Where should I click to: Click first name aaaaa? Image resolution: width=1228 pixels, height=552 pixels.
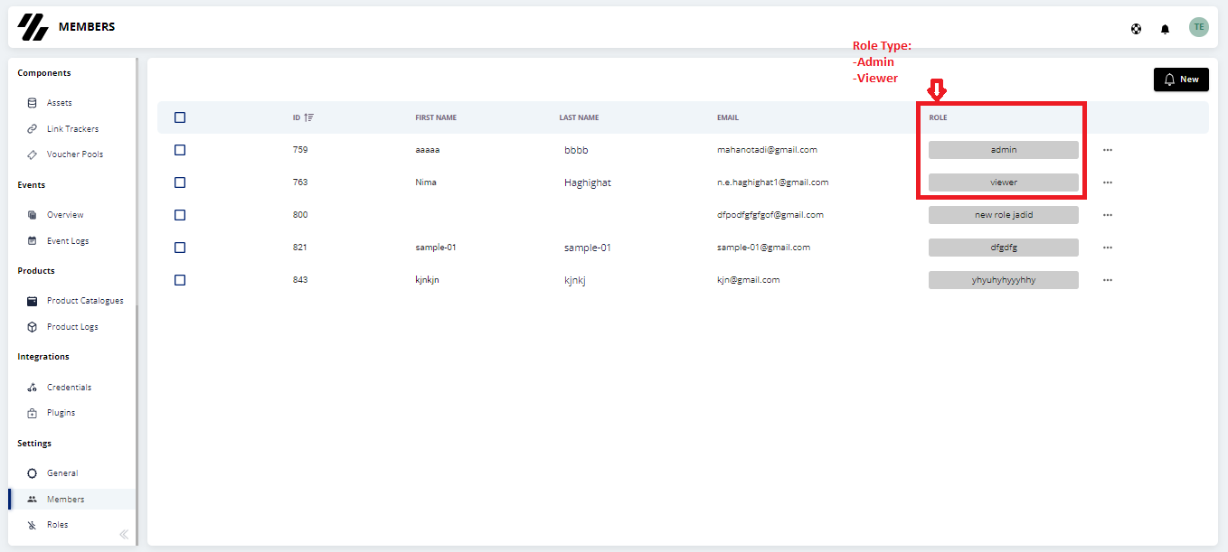click(x=427, y=150)
